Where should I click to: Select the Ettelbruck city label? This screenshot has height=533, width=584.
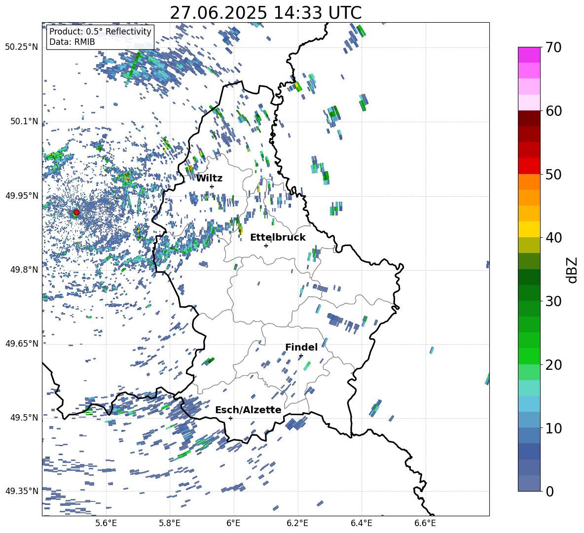[x=278, y=237]
